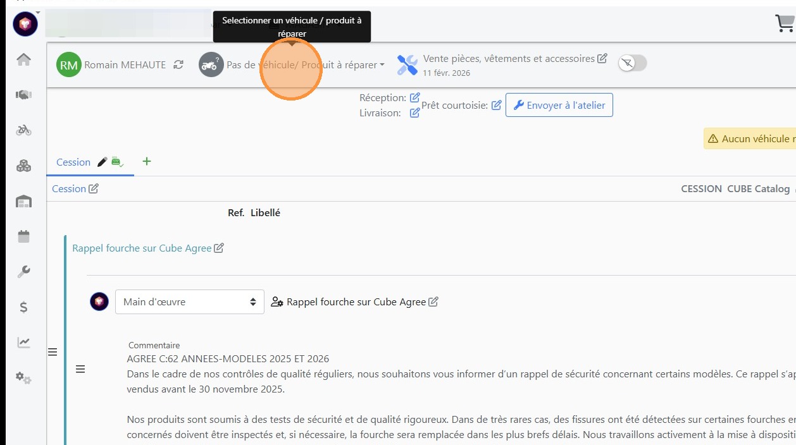Edit the black Rappel fourche sur Cube Agree line label

[x=433, y=302]
